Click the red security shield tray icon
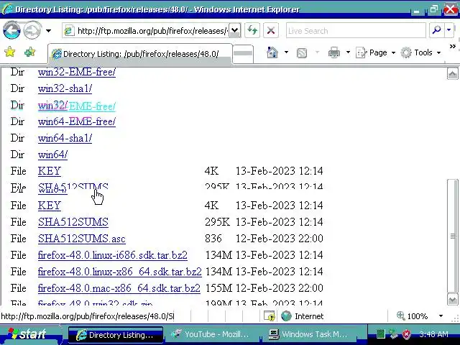The image size is (460, 345). tap(407, 333)
